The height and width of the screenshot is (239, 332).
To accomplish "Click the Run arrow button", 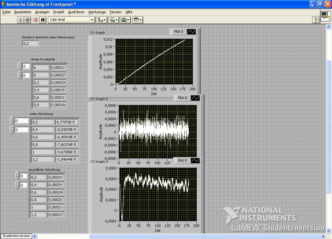I will point(20,20).
